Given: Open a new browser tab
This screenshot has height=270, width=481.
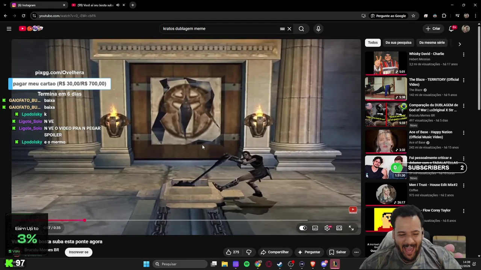Looking at the screenshot, I should click(x=133, y=5).
